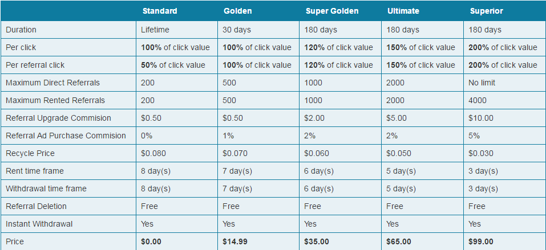Image resolution: width=546 pixels, height=250 pixels.
Task: Click the Ultimate plan header
Action: (x=403, y=11)
